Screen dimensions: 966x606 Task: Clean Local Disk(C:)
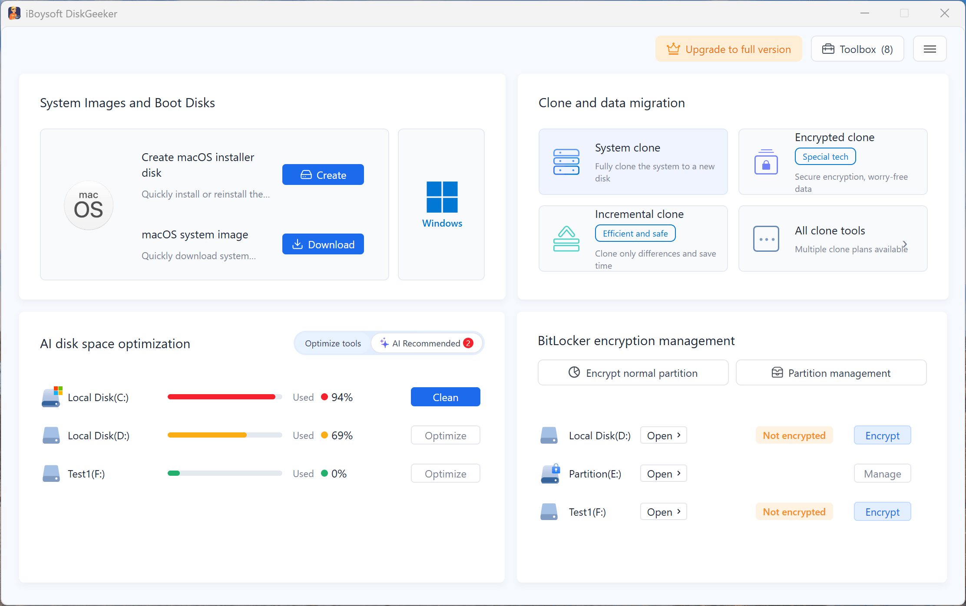click(446, 397)
